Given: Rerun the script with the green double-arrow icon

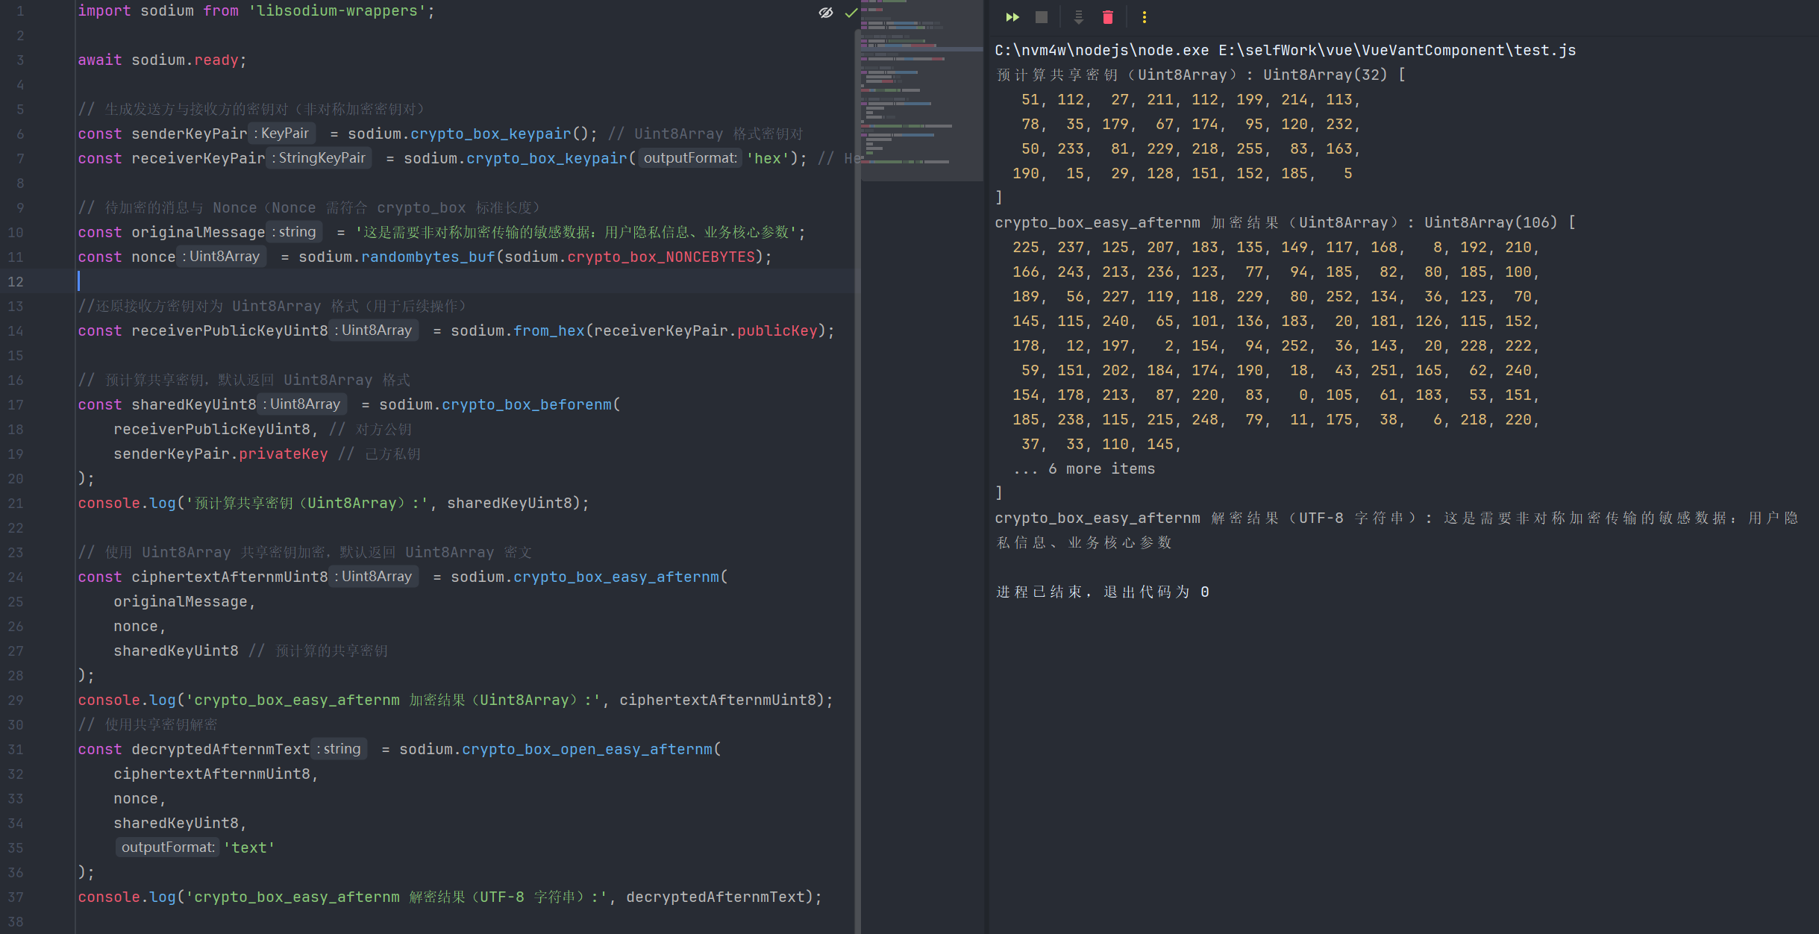Looking at the screenshot, I should (1012, 17).
